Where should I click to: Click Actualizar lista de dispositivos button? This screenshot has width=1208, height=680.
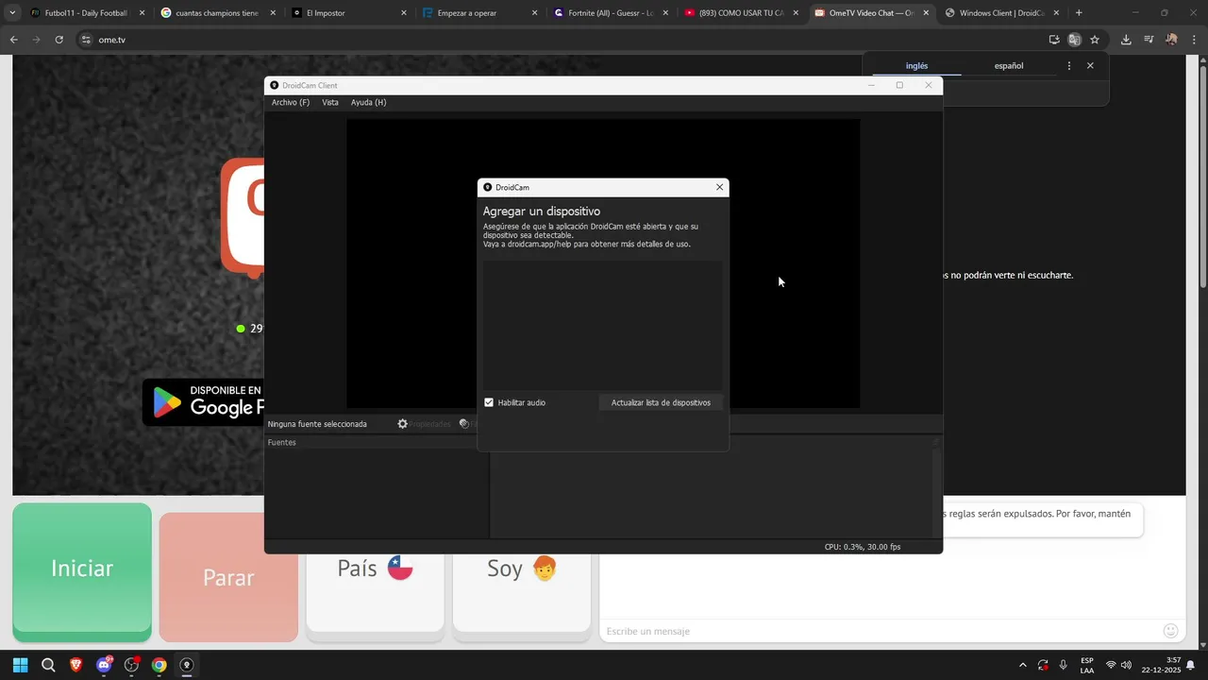(x=661, y=402)
